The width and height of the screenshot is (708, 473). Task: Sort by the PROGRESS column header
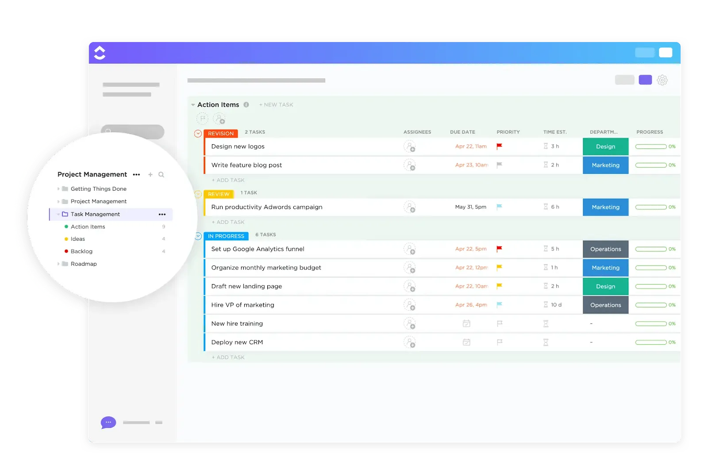point(650,132)
